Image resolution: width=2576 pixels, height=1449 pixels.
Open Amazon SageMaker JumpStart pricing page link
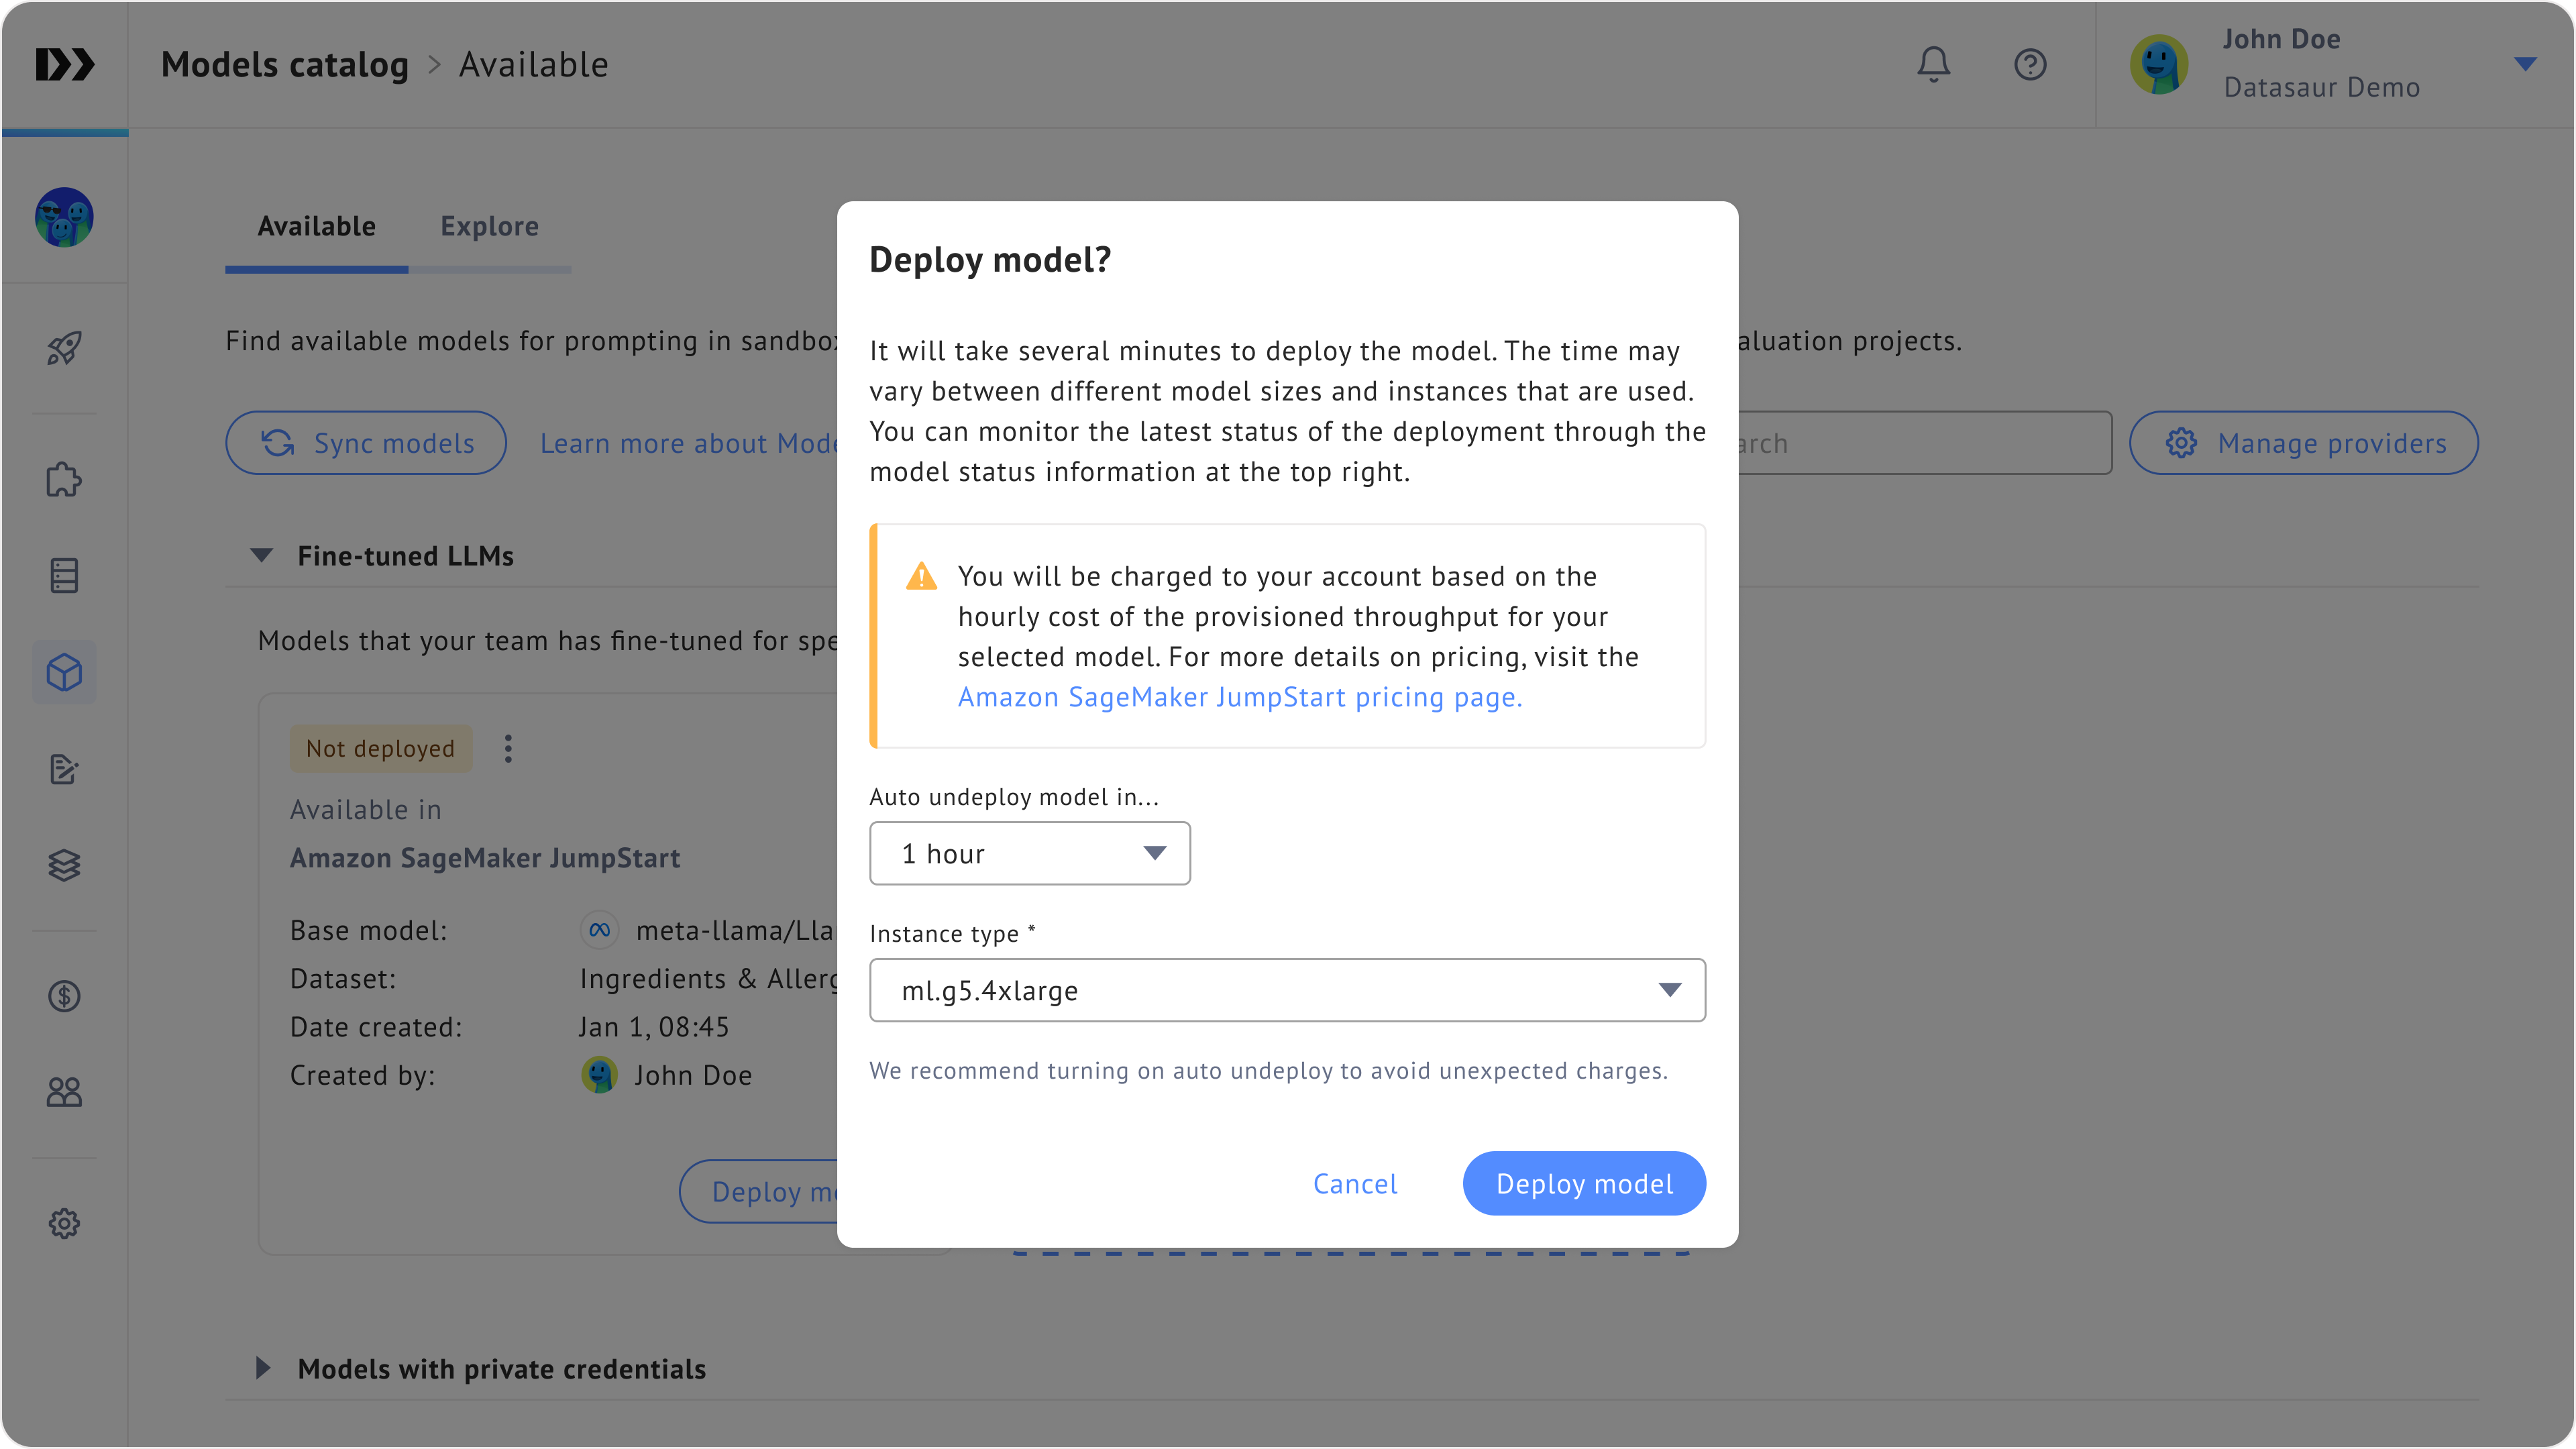point(1239,697)
